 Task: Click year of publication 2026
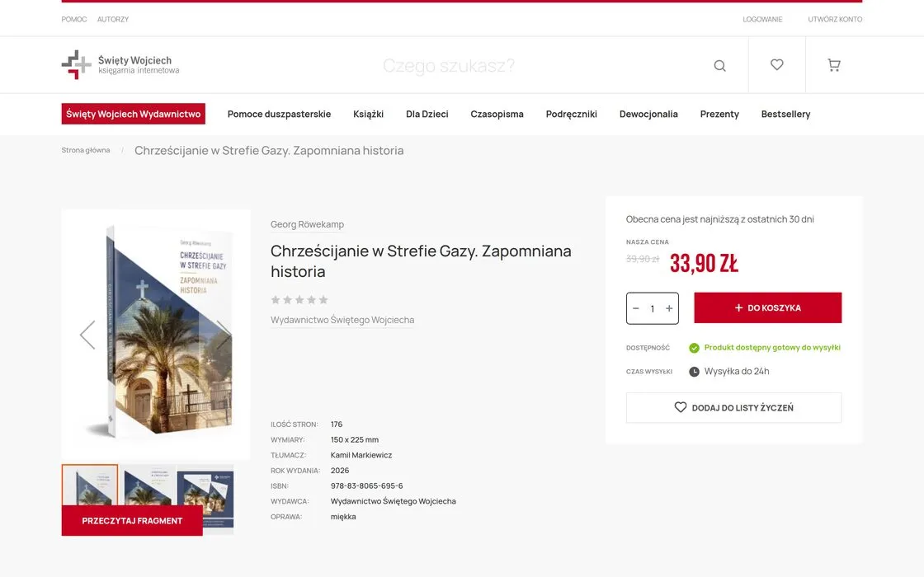point(340,471)
